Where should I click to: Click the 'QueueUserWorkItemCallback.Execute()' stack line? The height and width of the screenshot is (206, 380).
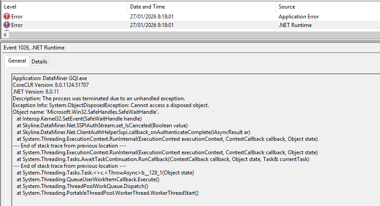[x=88, y=179]
